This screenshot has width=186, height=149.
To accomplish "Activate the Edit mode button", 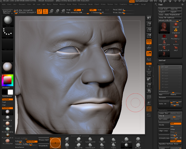I will tap(39, 11).
